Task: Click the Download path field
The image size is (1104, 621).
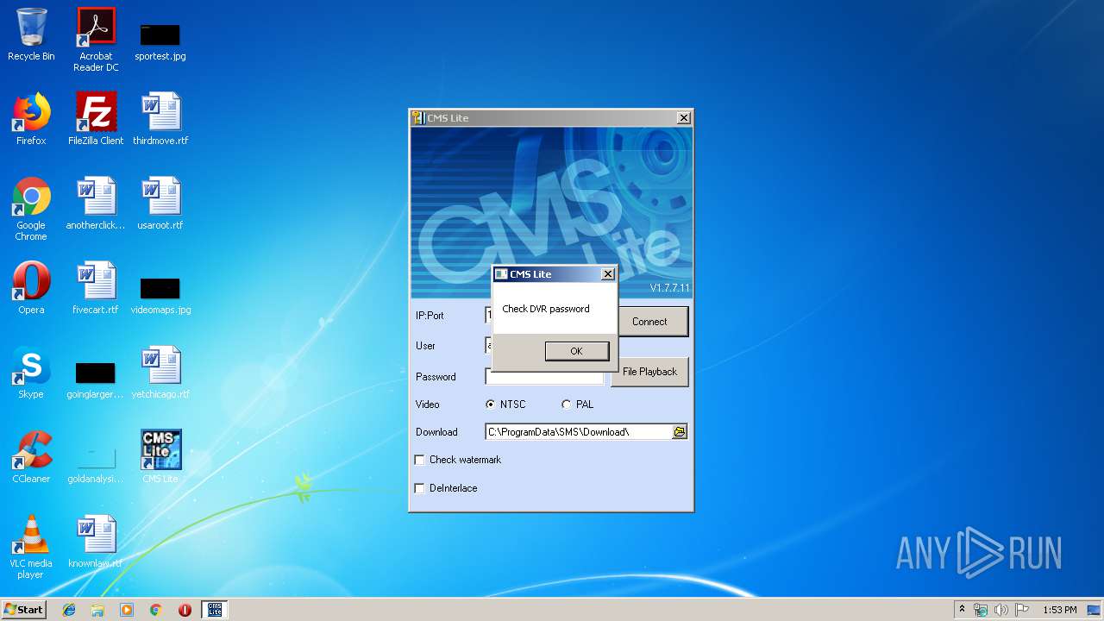Action: (579, 432)
